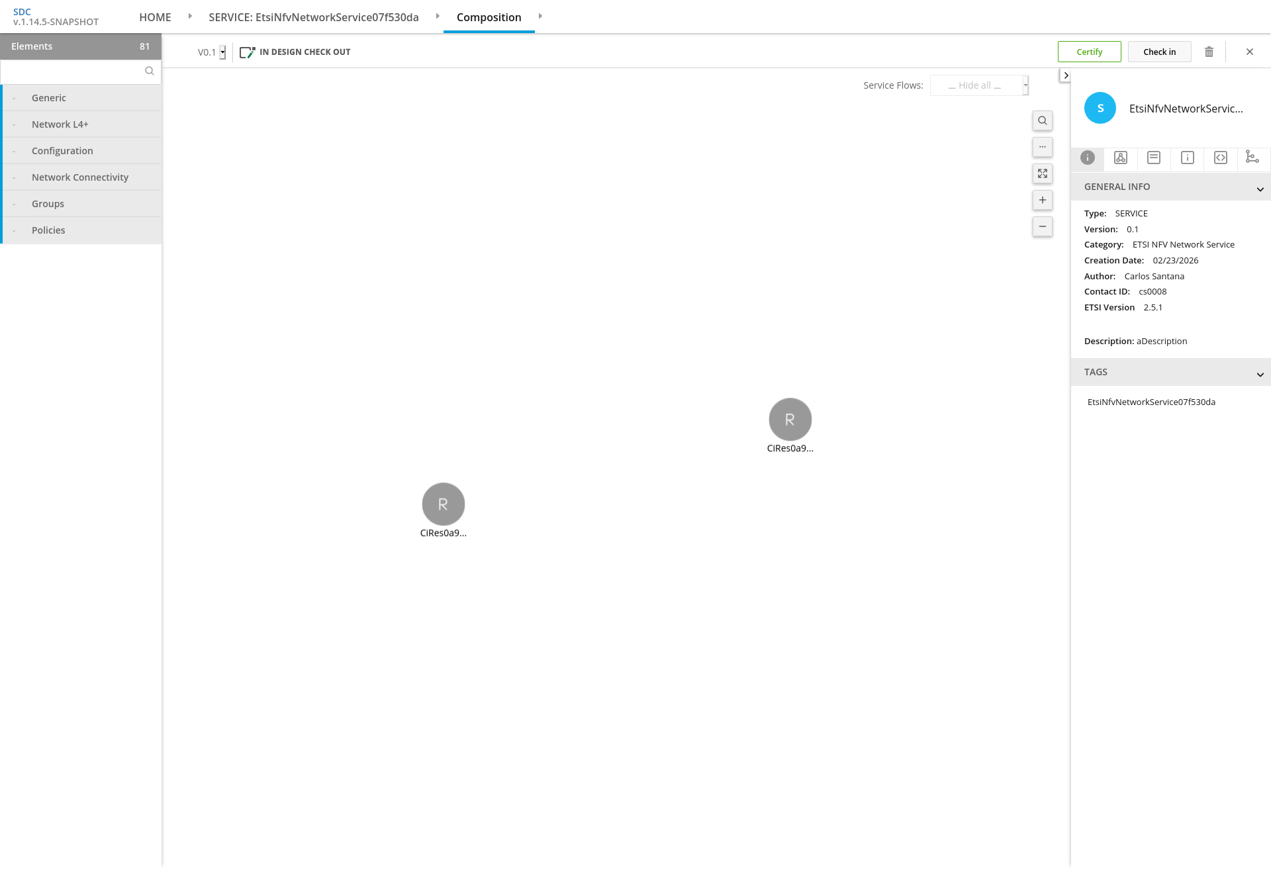Expand the Generic elements category

point(49,98)
